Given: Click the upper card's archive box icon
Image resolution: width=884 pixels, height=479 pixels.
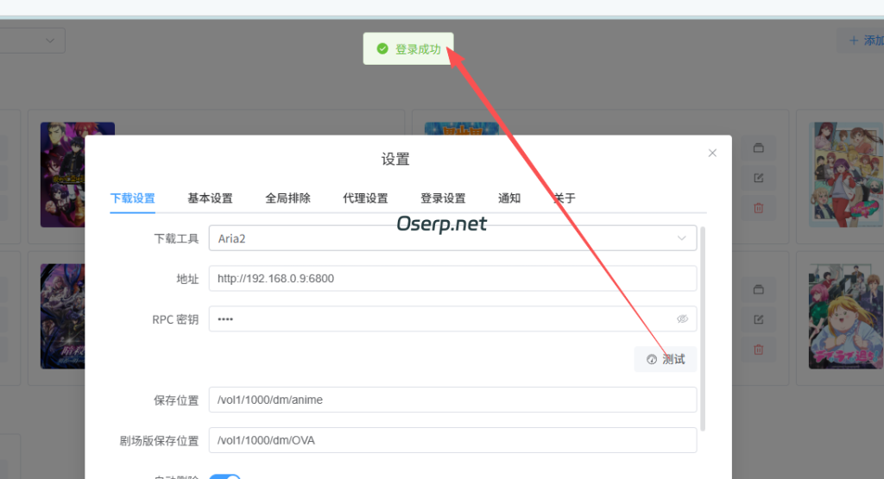Looking at the screenshot, I should coord(759,148).
